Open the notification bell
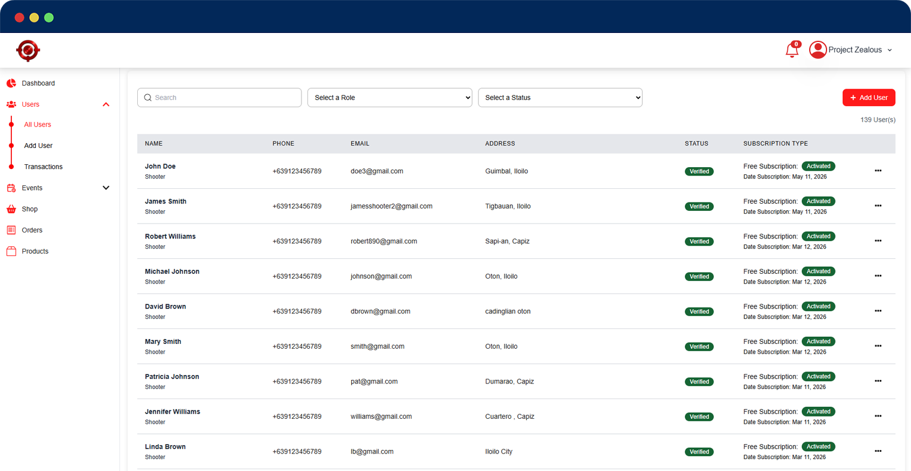911x471 pixels. pos(792,50)
